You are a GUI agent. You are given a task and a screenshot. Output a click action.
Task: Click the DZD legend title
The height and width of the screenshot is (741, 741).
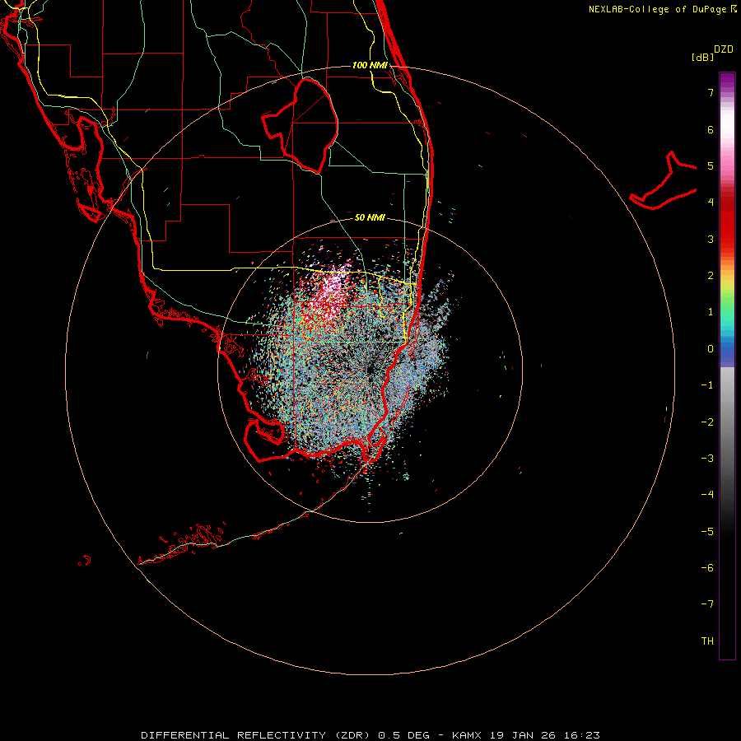(x=724, y=49)
